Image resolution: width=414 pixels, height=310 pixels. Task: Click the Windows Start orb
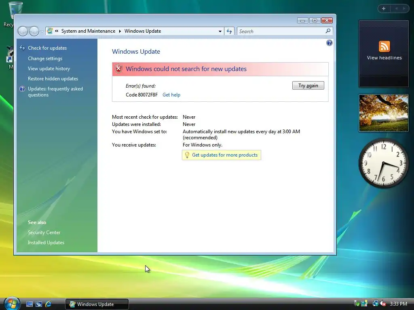pos(12,304)
